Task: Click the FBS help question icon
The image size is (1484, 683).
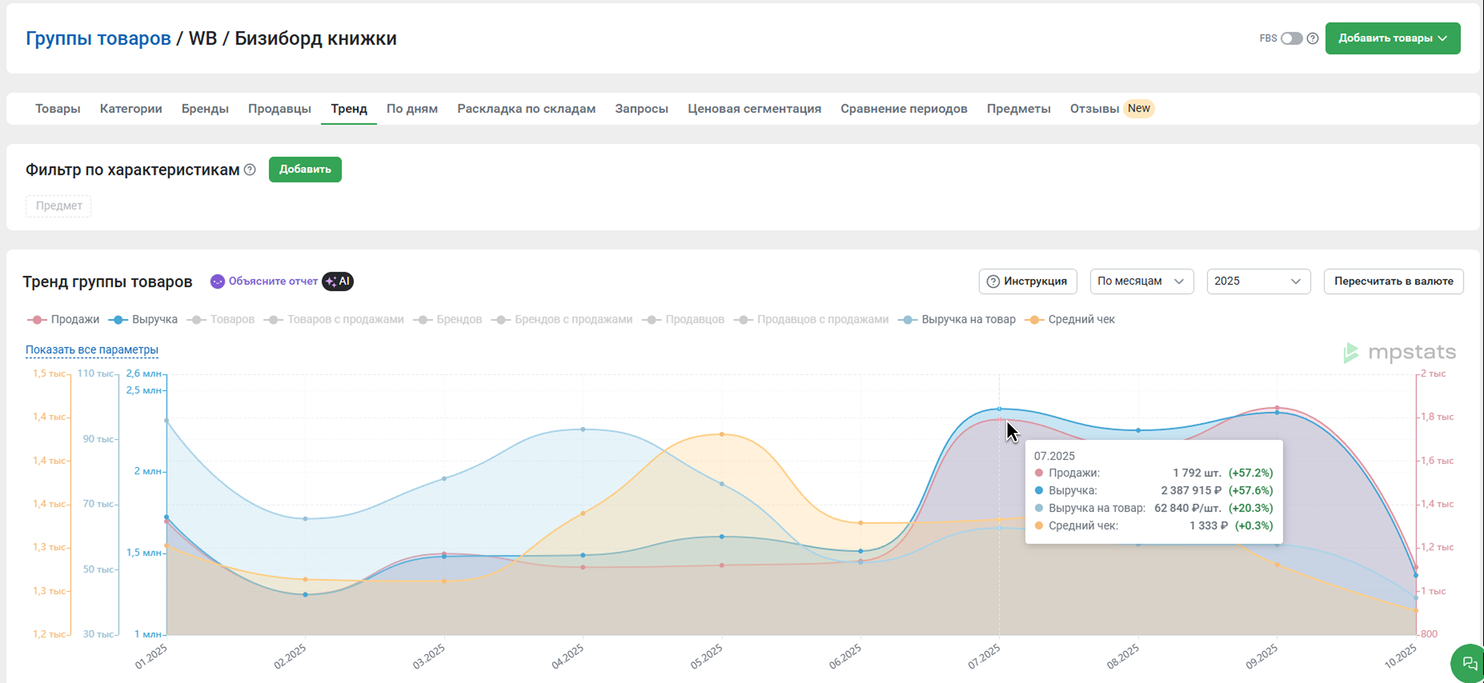Action: pyautogui.click(x=1312, y=38)
